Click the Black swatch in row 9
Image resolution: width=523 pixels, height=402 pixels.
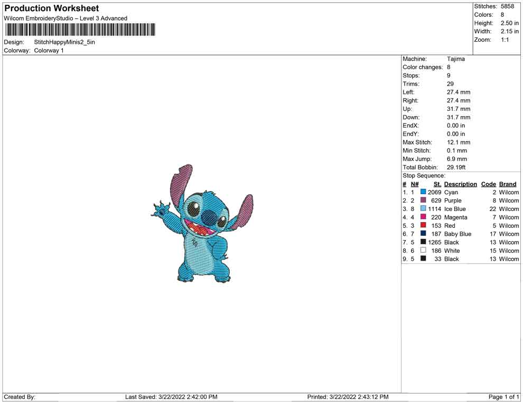point(423,259)
